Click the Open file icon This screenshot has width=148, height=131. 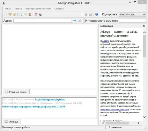click(10, 14)
